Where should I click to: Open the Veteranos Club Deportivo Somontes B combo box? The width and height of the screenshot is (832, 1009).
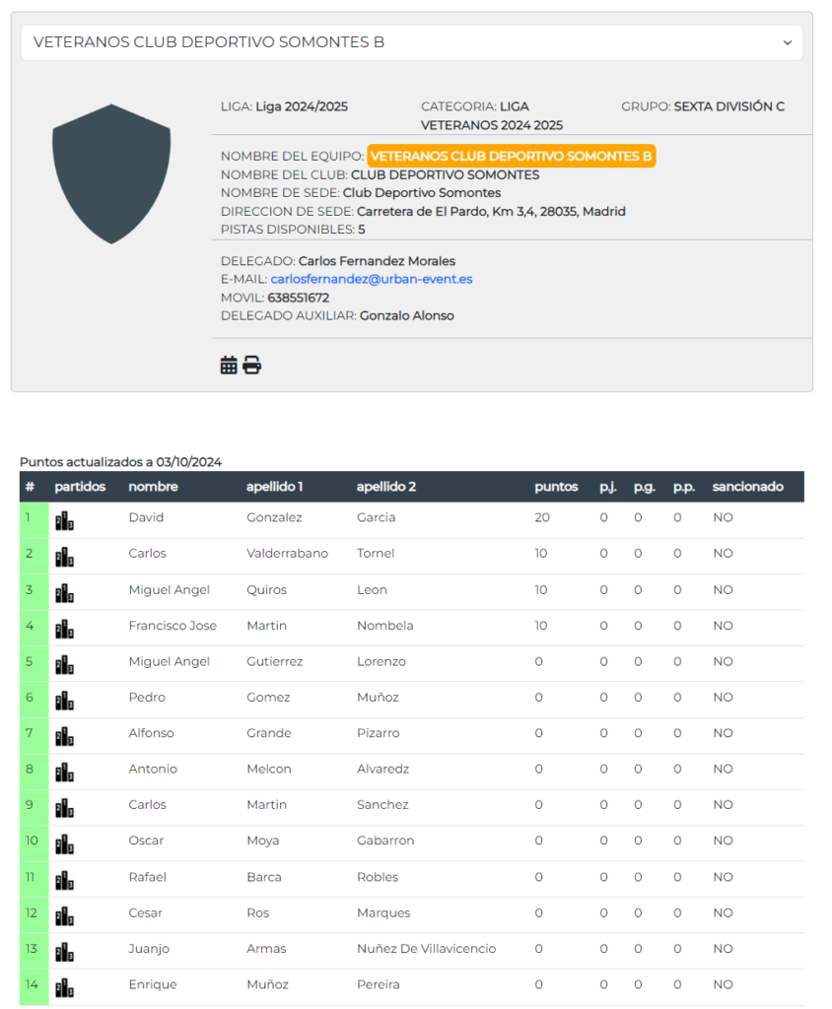point(411,42)
